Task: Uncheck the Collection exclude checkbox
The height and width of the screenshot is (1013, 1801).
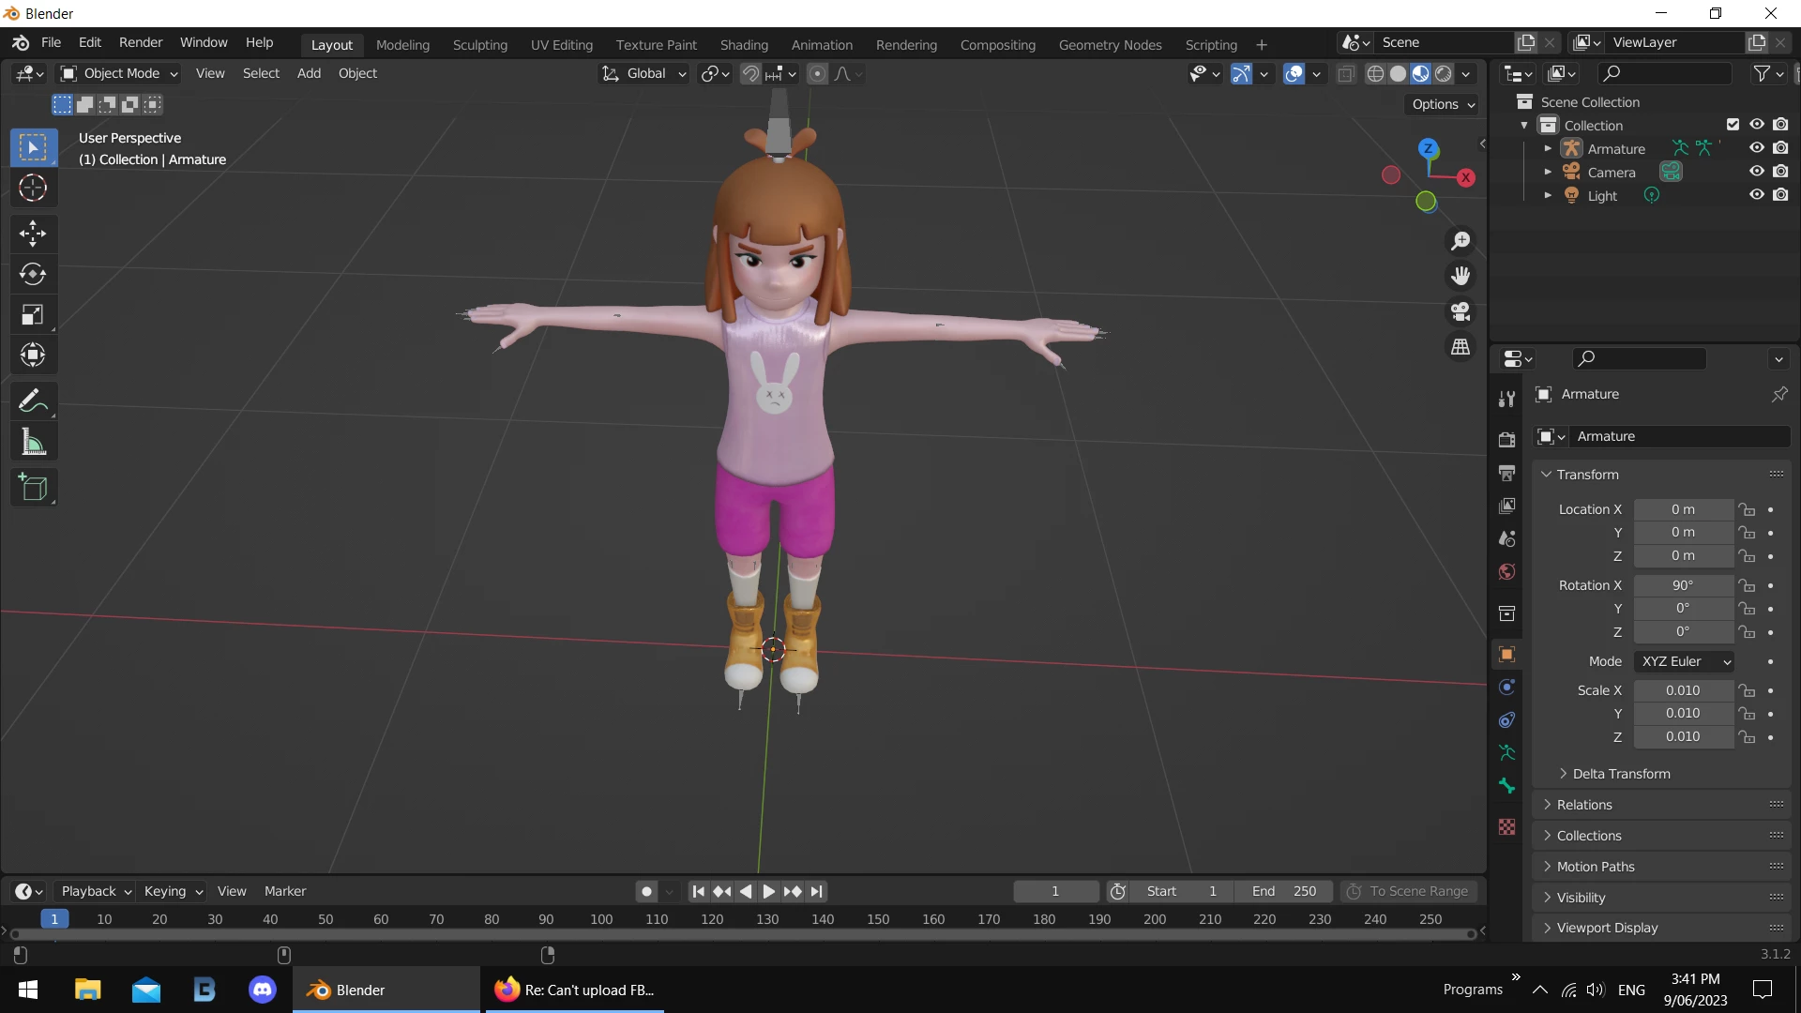Action: (1733, 125)
